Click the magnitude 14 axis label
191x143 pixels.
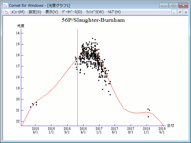click(x=18, y=33)
